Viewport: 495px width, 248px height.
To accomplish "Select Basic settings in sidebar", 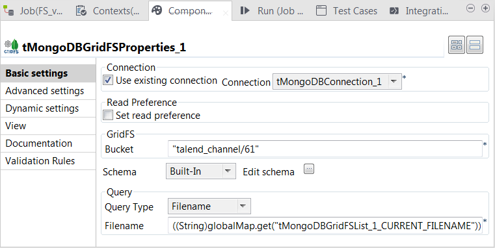I will point(48,73).
